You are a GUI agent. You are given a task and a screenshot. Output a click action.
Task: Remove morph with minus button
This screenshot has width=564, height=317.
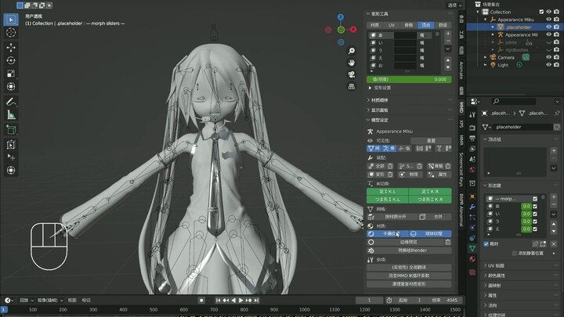[448, 41]
